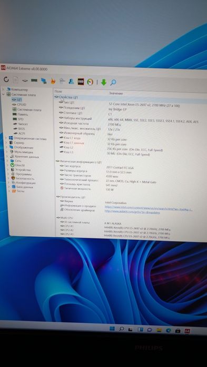This screenshot has width=207, height=367.
Task: Click the memory module toolbar icon
Action: [x=34, y=80]
